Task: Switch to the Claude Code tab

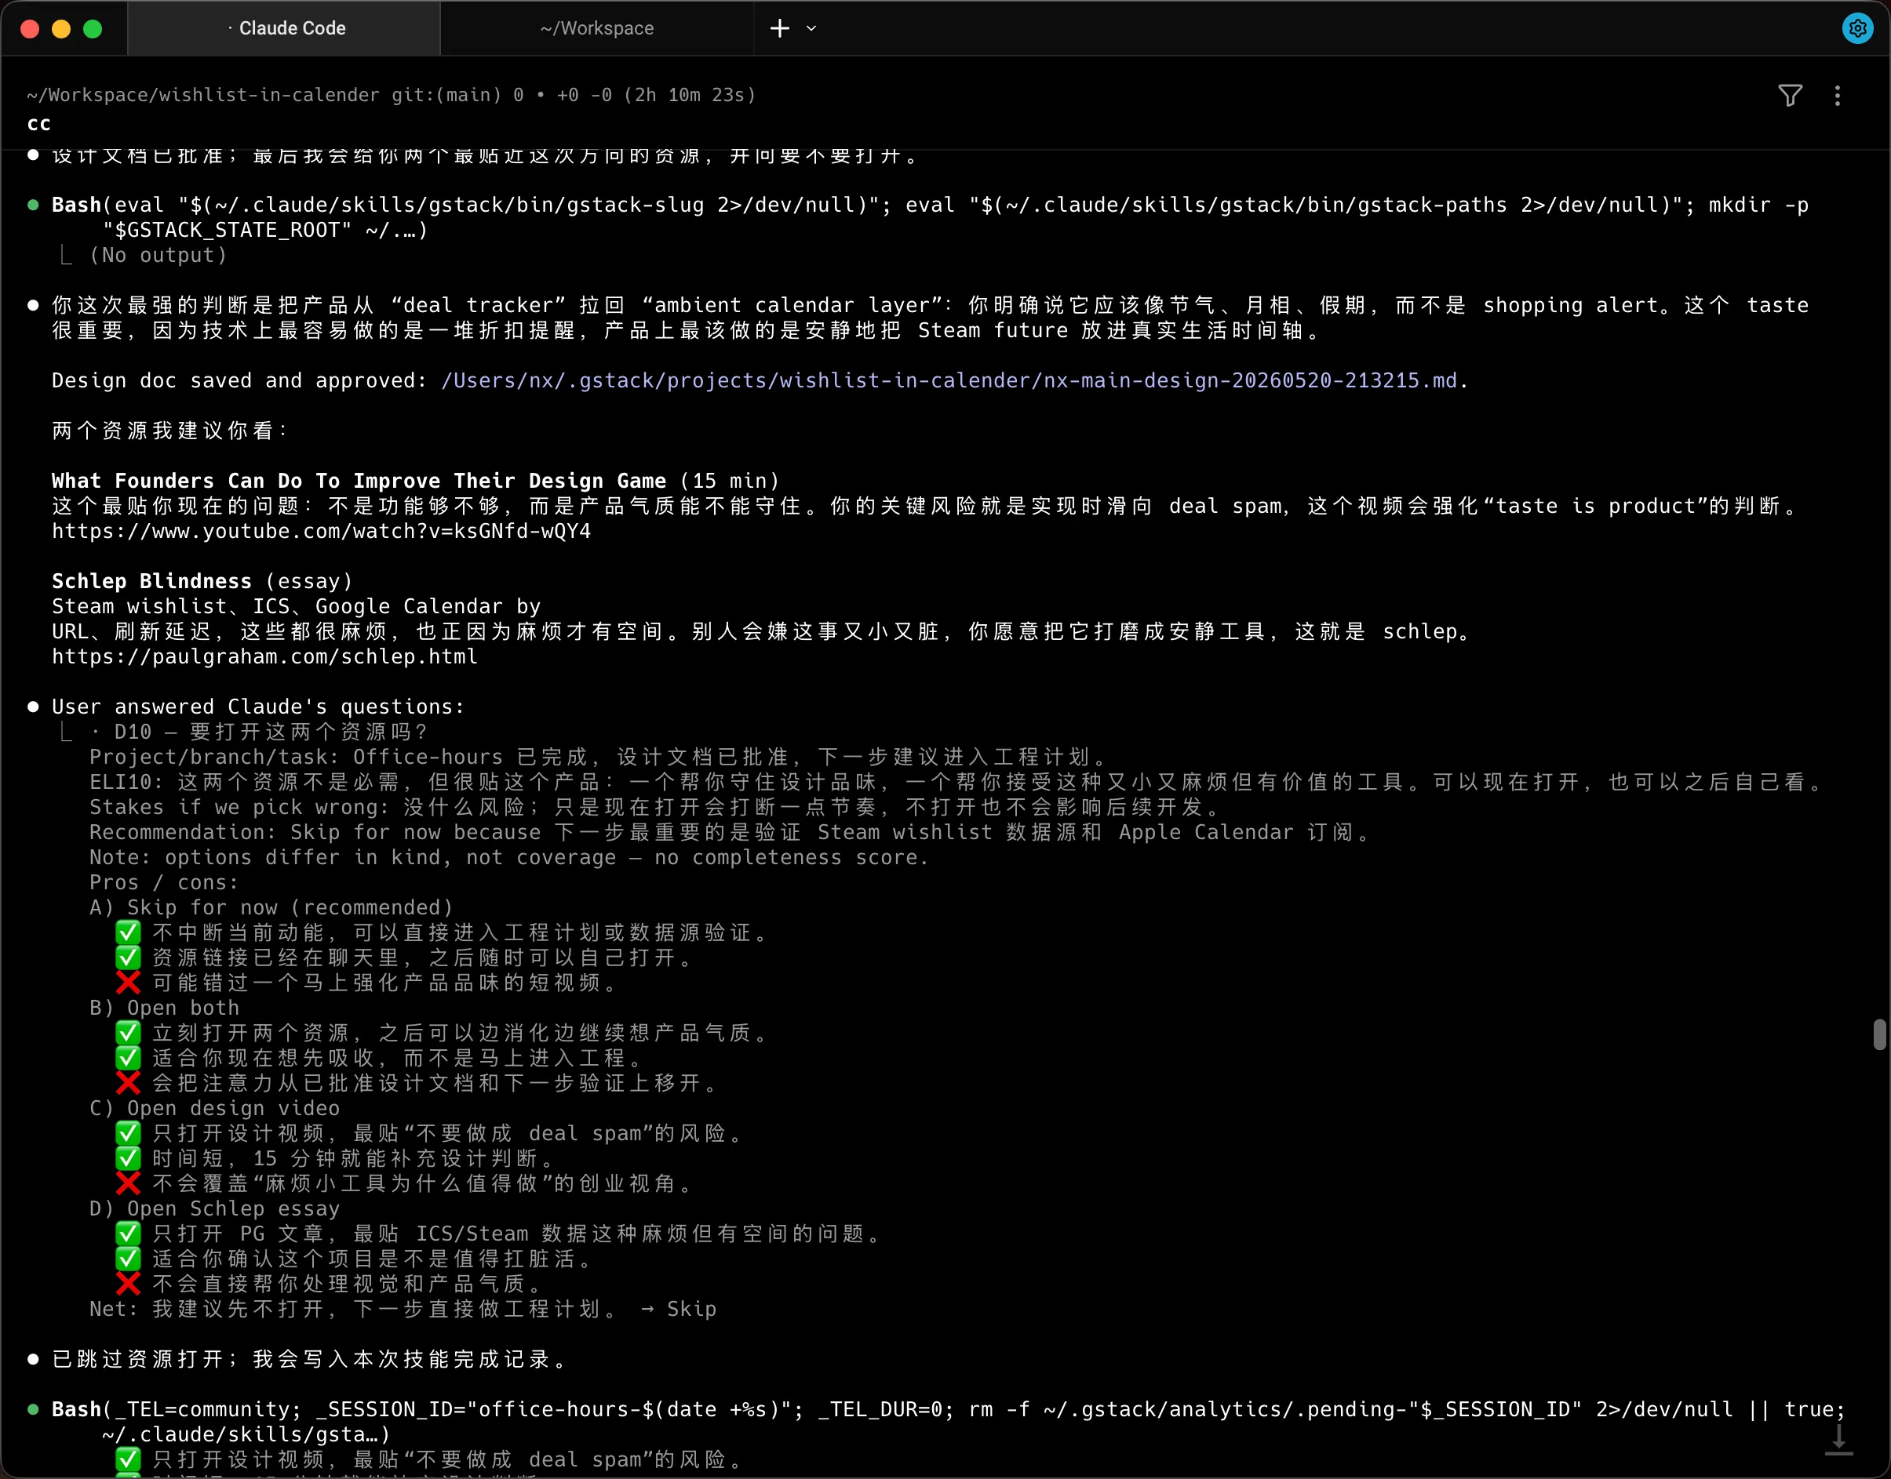Action: [x=284, y=28]
